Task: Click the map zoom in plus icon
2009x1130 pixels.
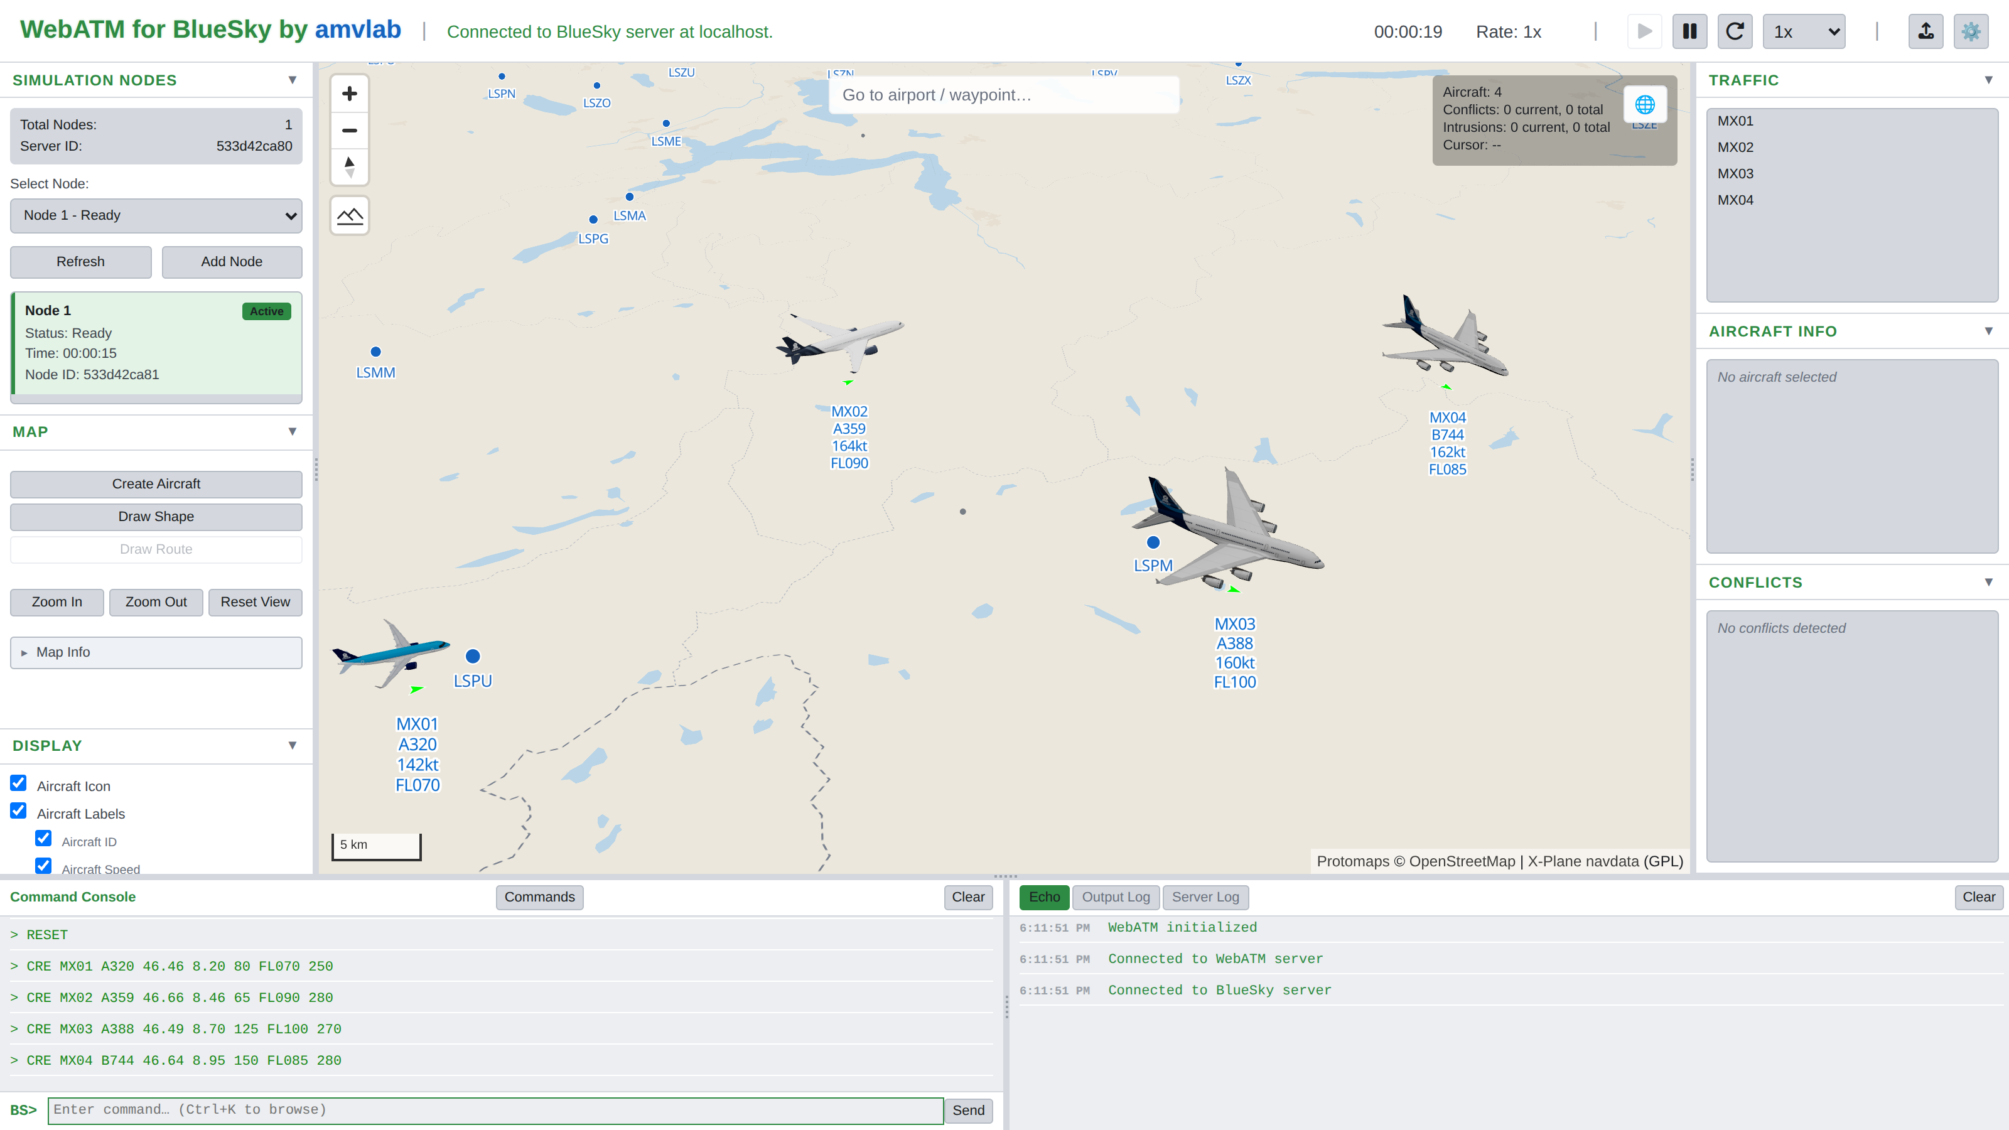Action: (350, 94)
